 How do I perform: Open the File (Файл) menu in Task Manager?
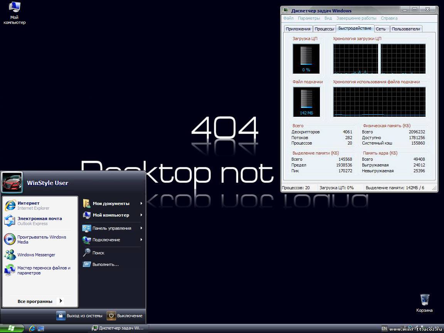(x=288, y=18)
